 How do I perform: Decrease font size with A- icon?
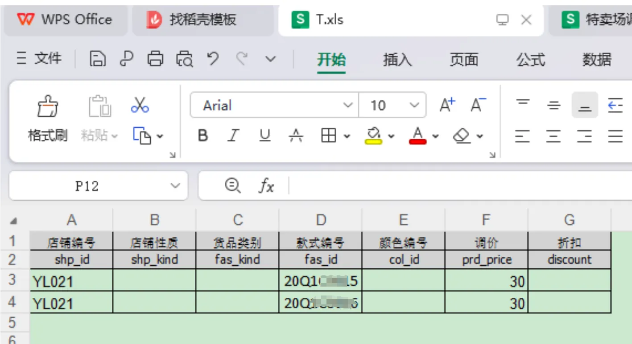tap(478, 105)
